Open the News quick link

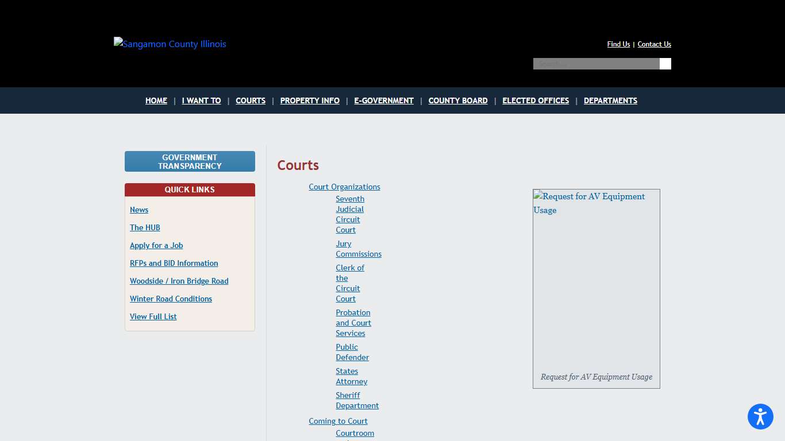point(138,210)
